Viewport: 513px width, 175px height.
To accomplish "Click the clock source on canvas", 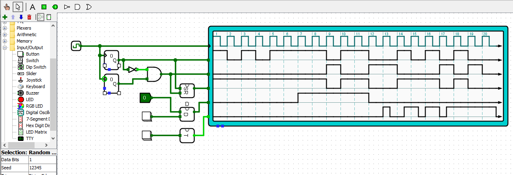I will (76, 46).
